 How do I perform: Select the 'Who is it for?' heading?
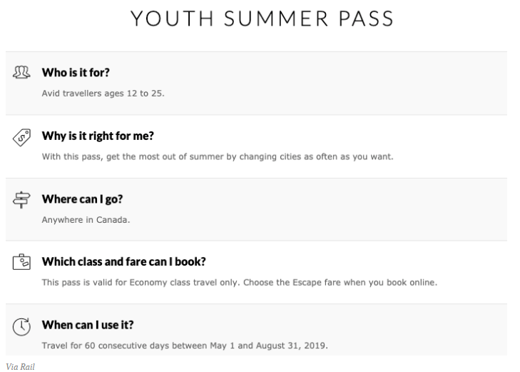pyautogui.click(x=76, y=72)
